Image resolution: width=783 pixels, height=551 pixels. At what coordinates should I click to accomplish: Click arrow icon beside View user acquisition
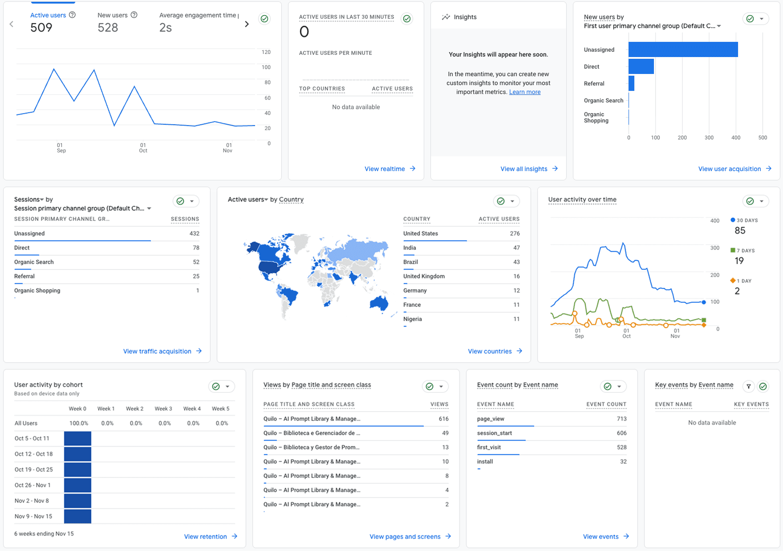point(769,169)
